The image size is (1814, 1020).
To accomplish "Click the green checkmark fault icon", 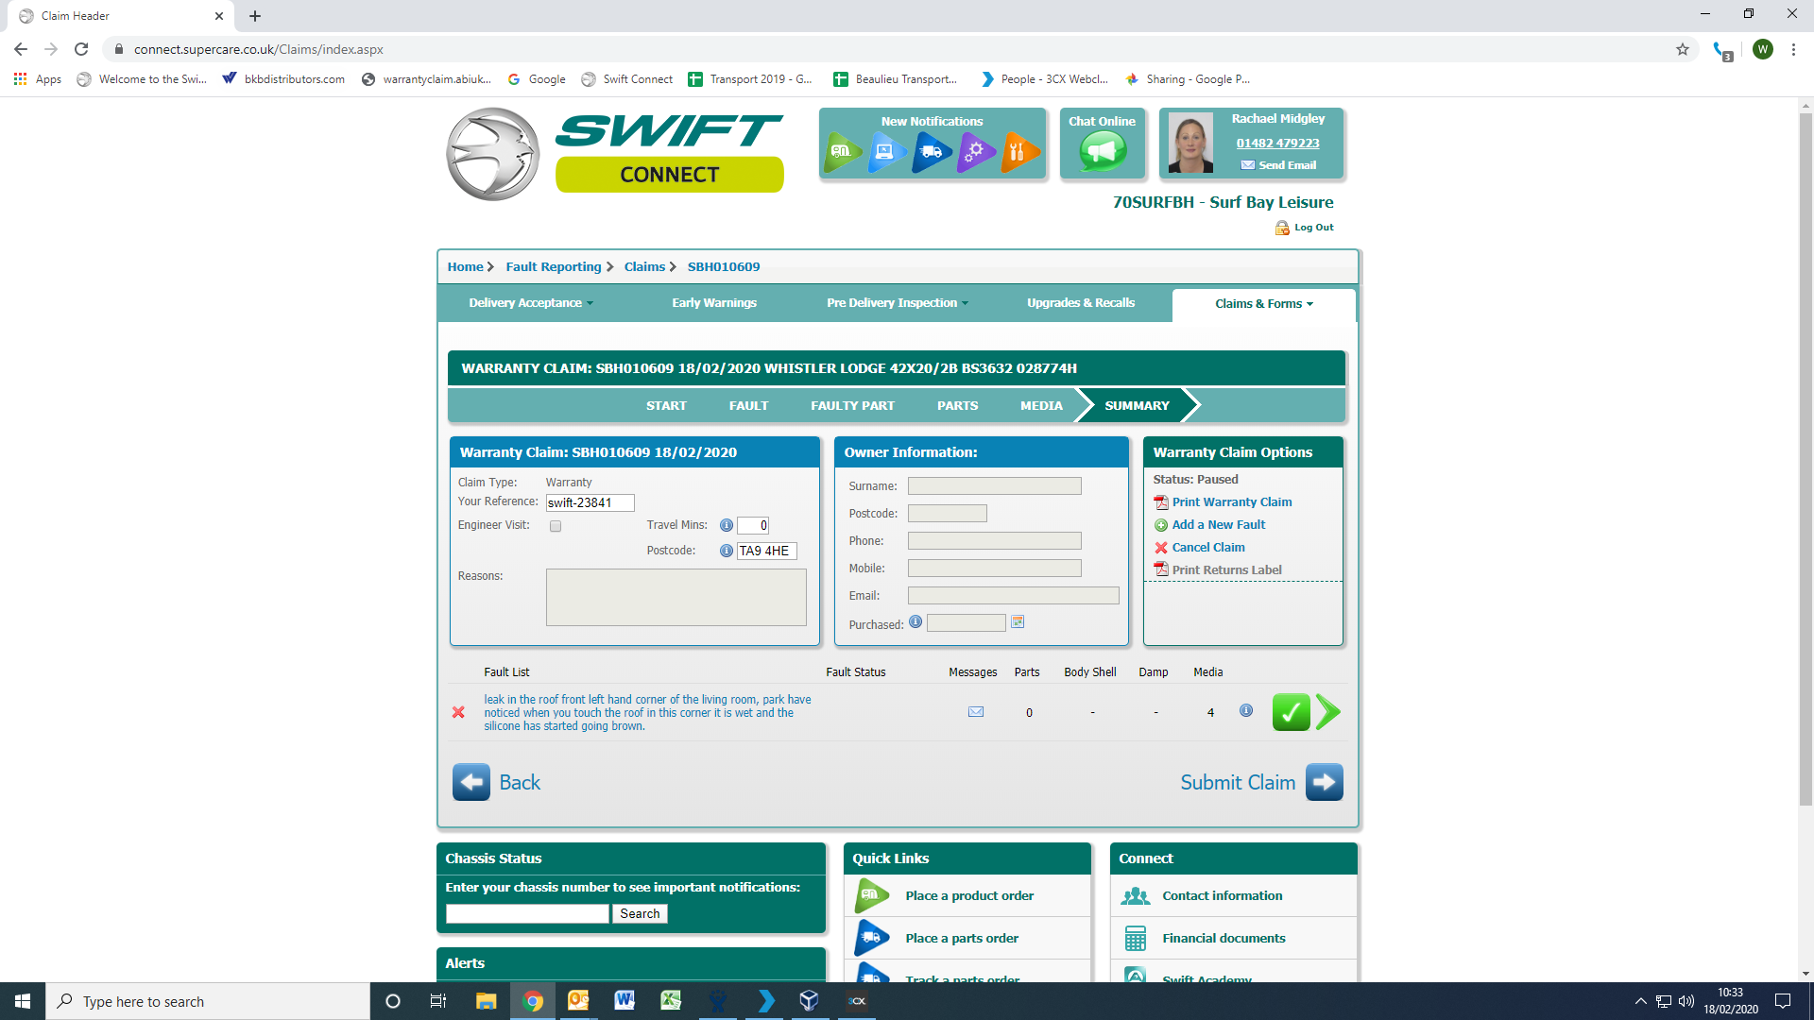I will [x=1291, y=712].
